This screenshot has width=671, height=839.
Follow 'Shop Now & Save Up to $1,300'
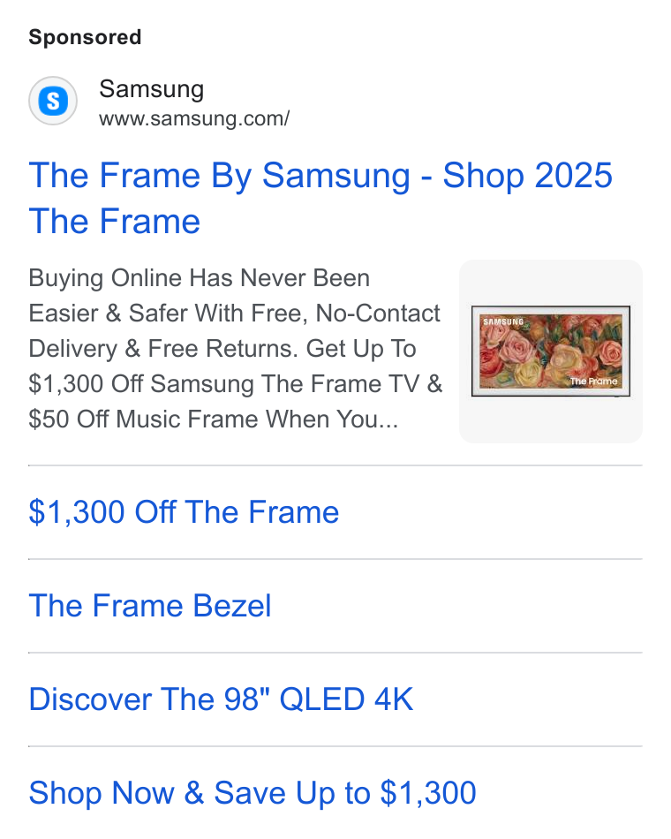pyautogui.click(x=252, y=792)
